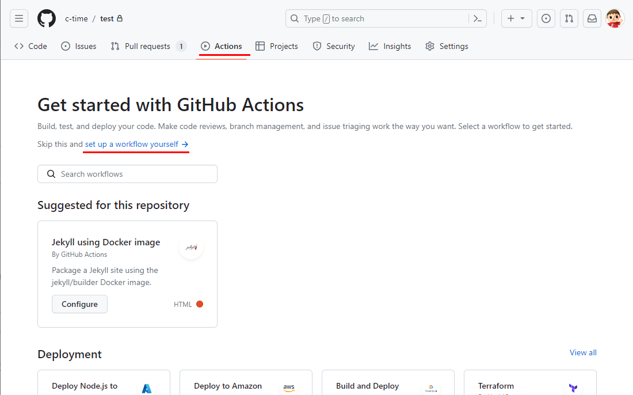This screenshot has width=633, height=395.
Task: Open the hamburger navigation menu
Action: (x=18, y=18)
